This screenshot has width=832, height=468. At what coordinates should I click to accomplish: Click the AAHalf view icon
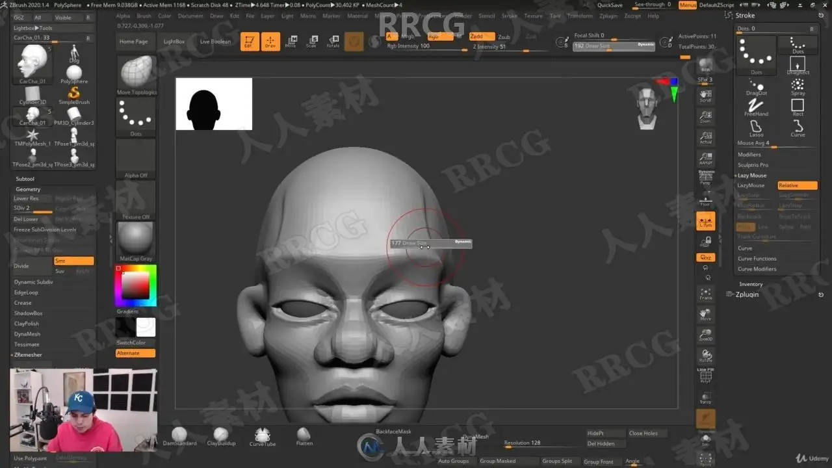coord(705,159)
